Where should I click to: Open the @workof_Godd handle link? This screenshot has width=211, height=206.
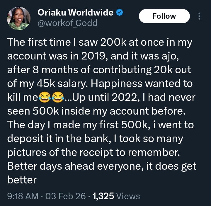(67, 23)
